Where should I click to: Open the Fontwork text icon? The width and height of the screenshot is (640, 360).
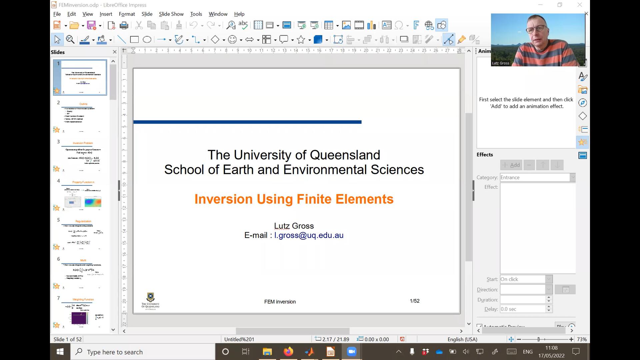click(416, 25)
